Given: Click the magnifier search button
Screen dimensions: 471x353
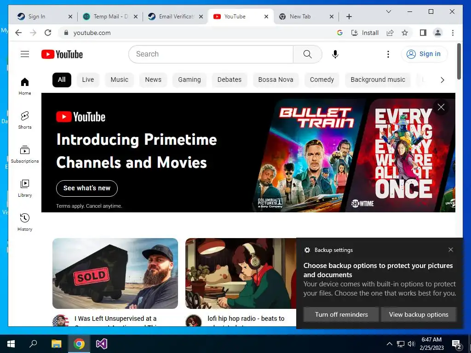Looking at the screenshot, I should (x=308, y=54).
